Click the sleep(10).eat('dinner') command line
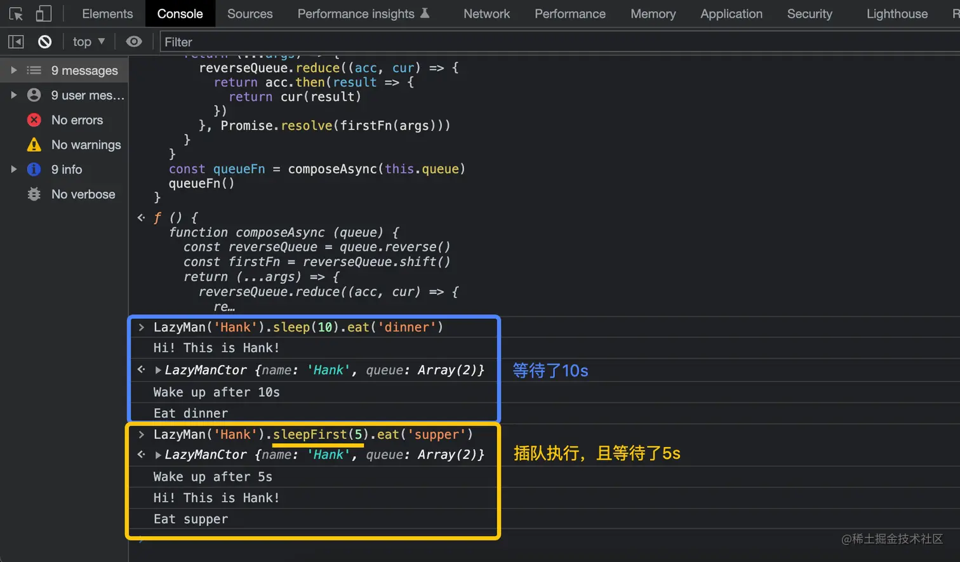Viewport: 960px width, 562px height. (298, 327)
